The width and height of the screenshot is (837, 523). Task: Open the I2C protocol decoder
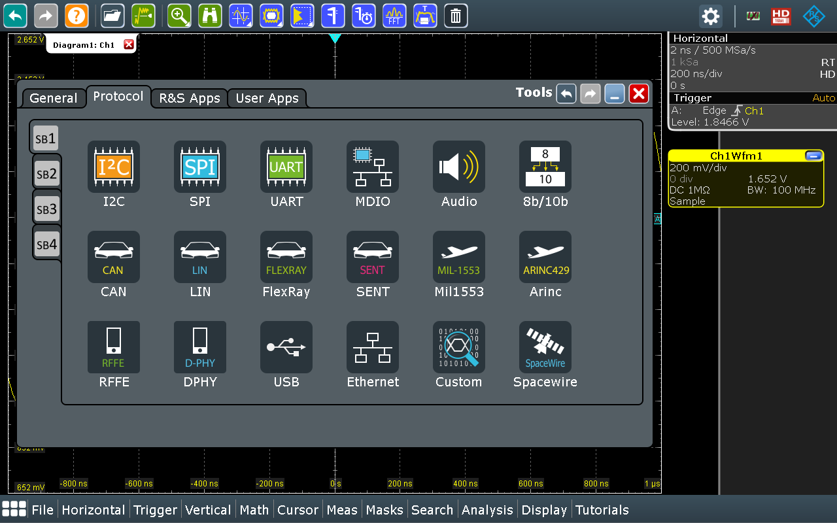[x=114, y=167]
